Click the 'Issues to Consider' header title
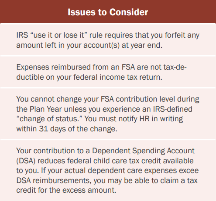216x201 pixels. (x=108, y=12)
